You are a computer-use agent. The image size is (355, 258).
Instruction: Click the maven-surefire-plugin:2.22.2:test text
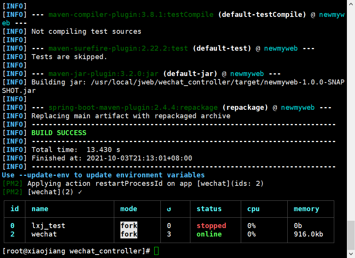[118, 48]
